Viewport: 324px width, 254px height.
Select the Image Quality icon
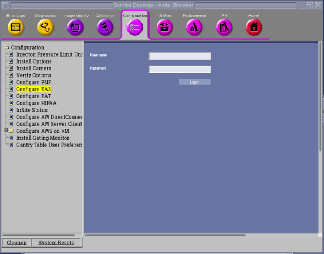pyautogui.click(x=75, y=27)
